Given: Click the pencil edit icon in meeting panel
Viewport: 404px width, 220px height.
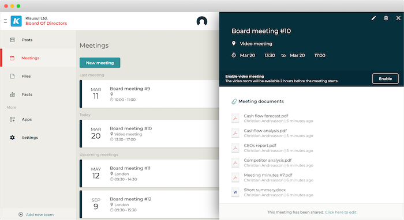Looking at the screenshot, I should pos(373,18).
